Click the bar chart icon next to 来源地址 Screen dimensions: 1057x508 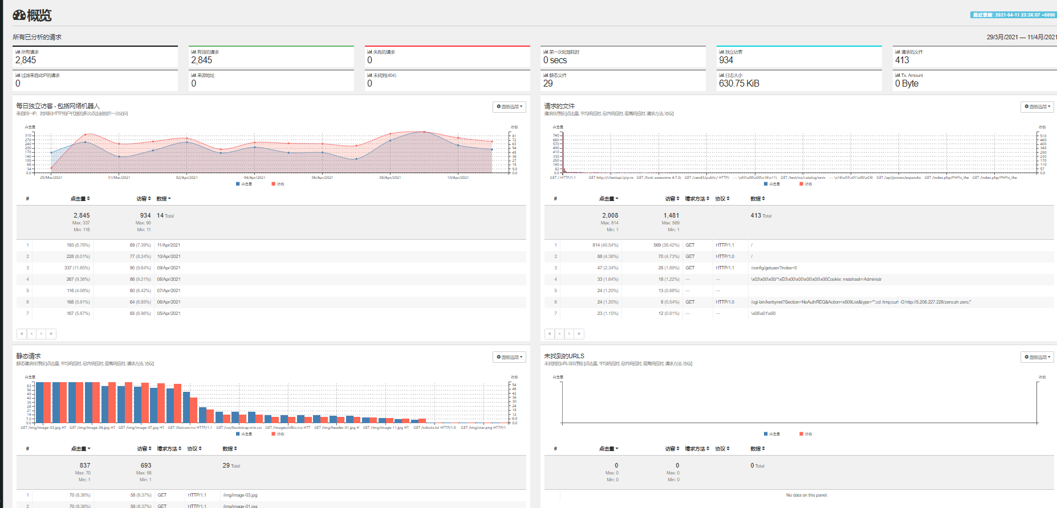point(193,75)
